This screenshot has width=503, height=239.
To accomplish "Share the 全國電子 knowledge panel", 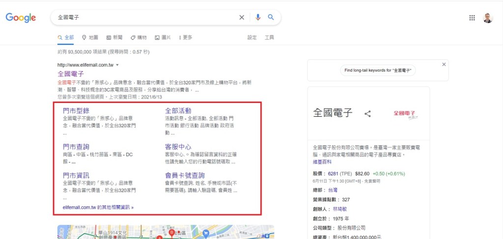I will (x=367, y=113).
